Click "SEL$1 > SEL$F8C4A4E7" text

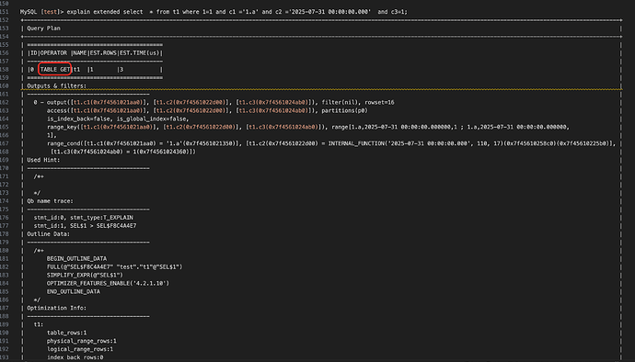pyautogui.click(x=103, y=226)
